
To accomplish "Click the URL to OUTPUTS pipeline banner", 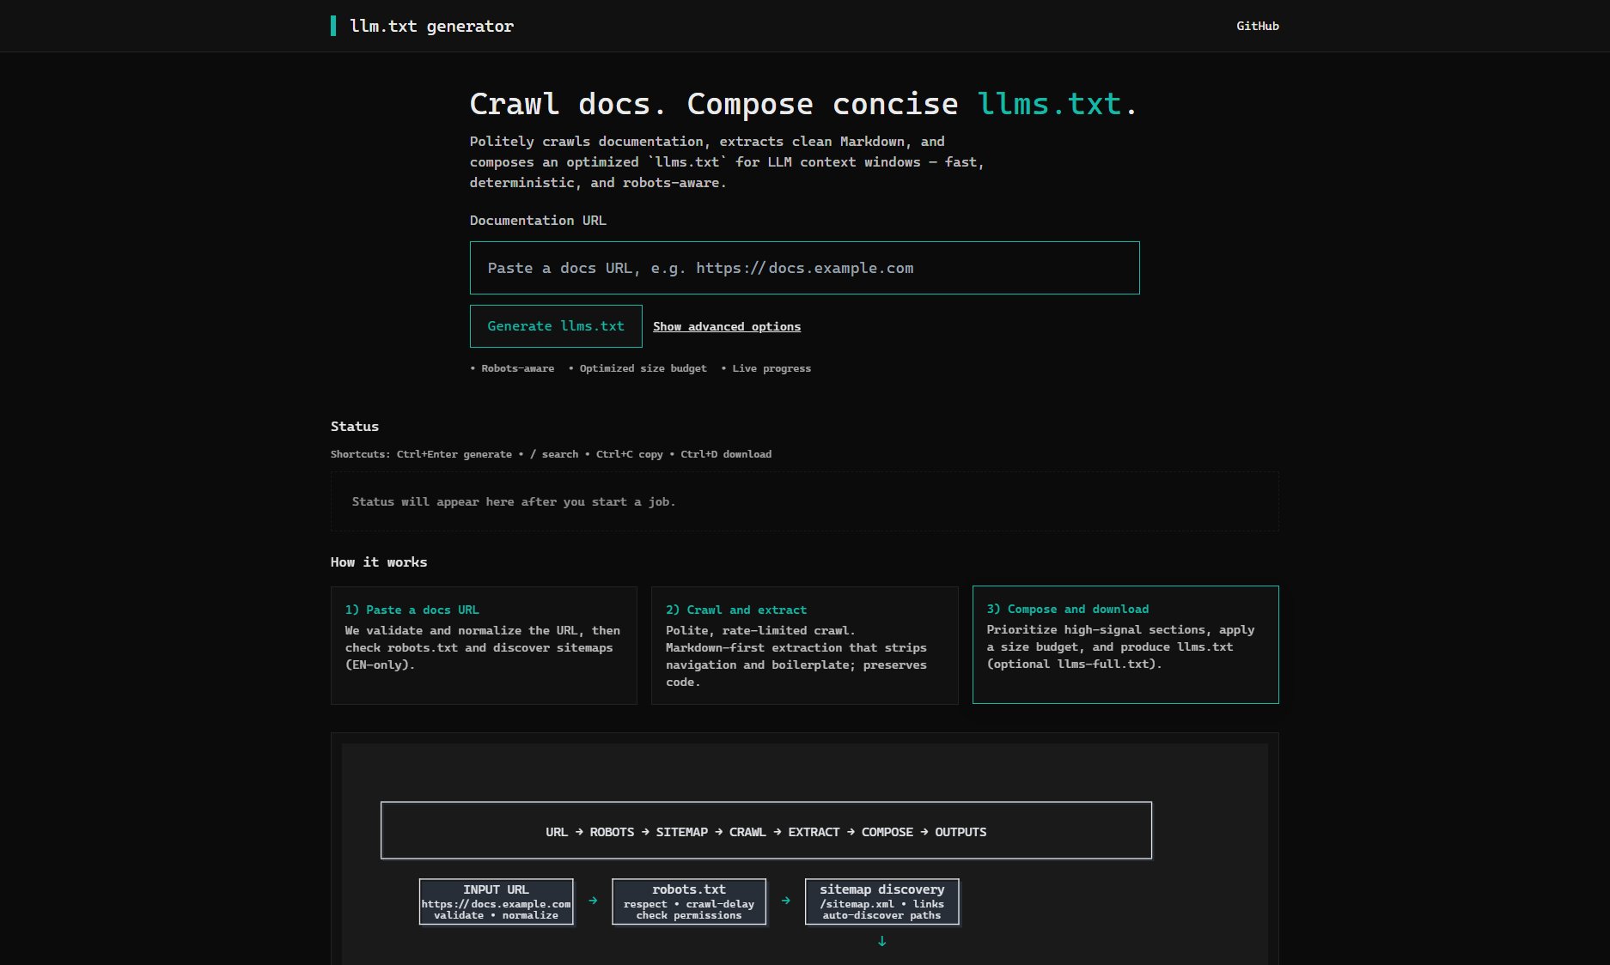I will click(x=766, y=830).
